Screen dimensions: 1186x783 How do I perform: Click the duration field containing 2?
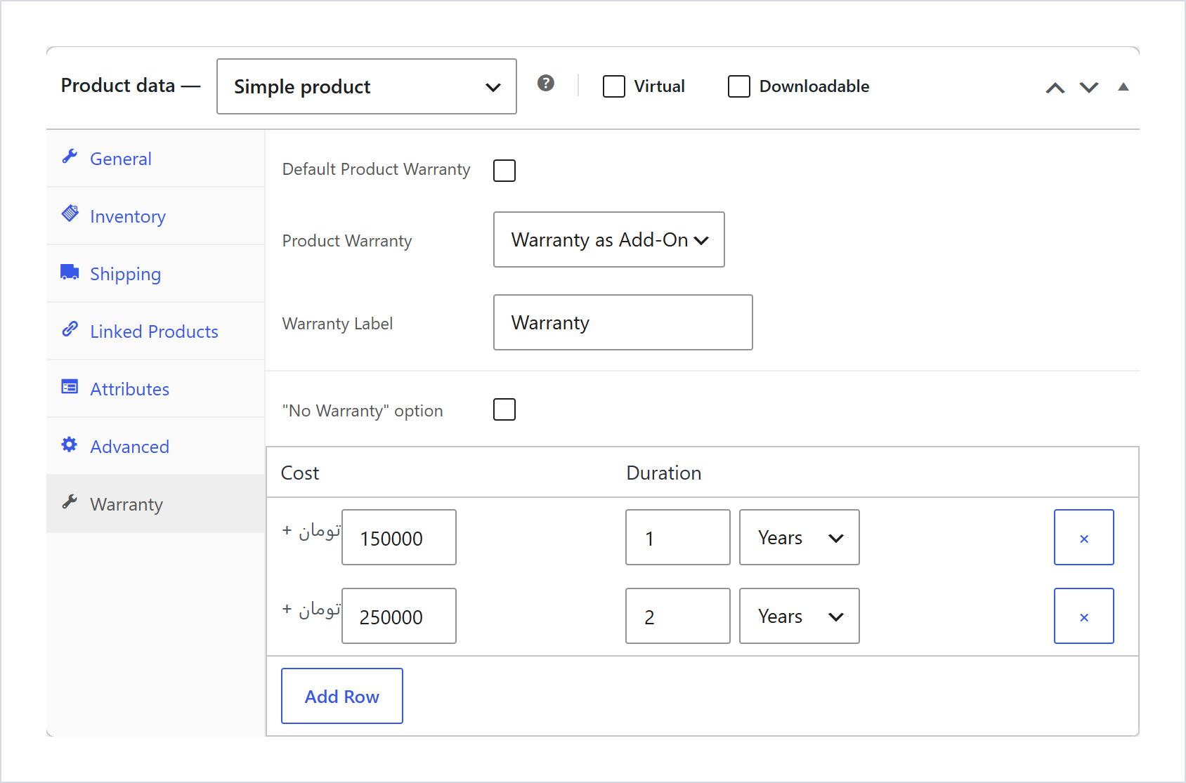[x=678, y=616]
